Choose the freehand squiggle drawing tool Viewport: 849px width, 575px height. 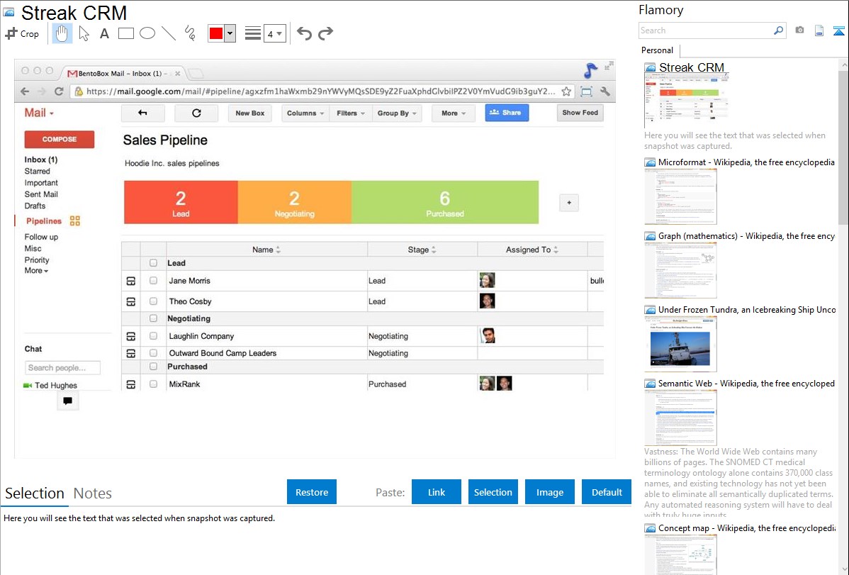(x=190, y=33)
